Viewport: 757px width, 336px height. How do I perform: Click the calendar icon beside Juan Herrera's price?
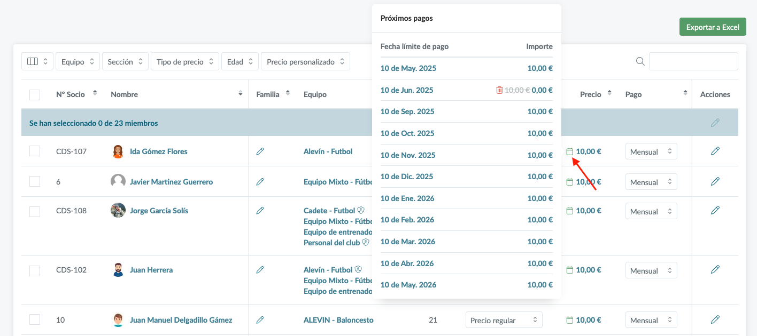pyautogui.click(x=570, y=270)
